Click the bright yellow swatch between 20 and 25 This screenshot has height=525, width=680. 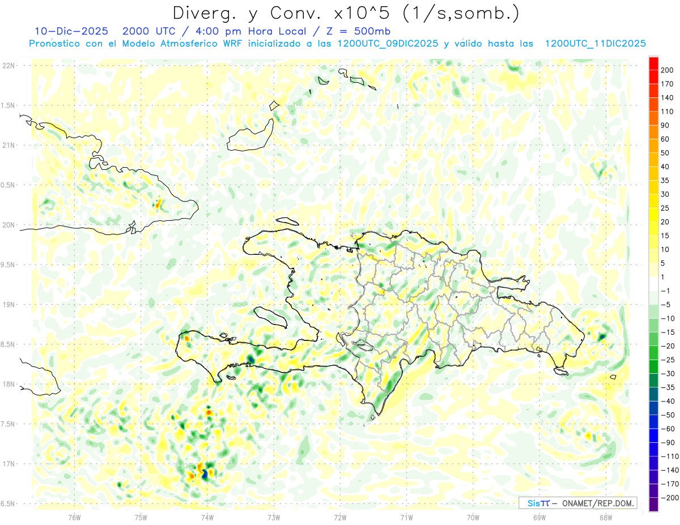[653, 215]
